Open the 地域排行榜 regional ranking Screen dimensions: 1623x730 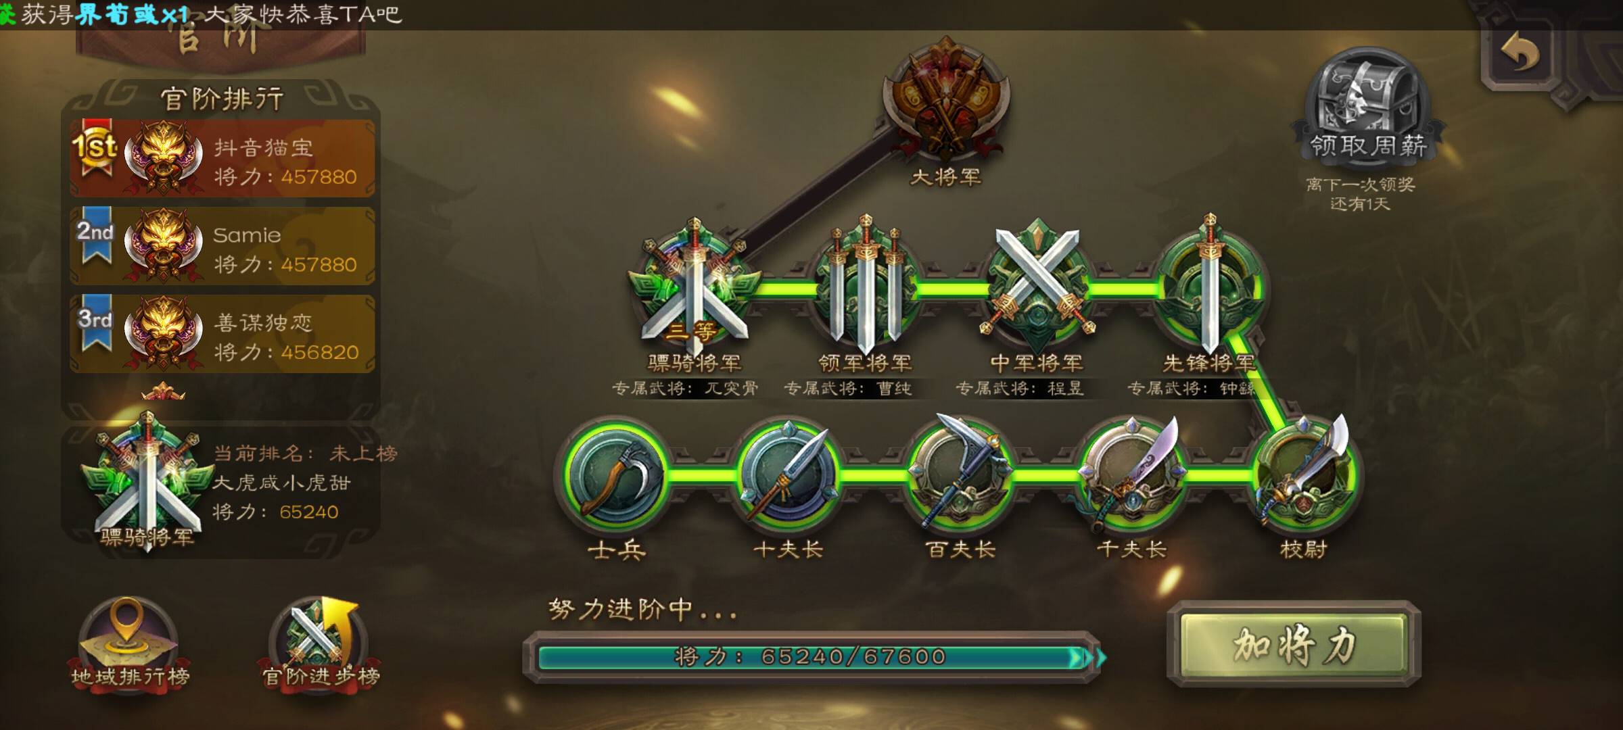pos(130,642)
